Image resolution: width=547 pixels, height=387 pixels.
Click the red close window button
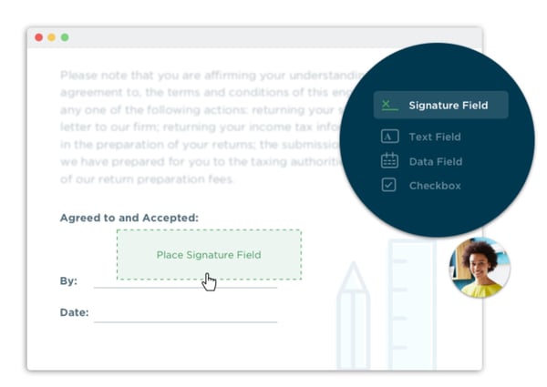38,37
